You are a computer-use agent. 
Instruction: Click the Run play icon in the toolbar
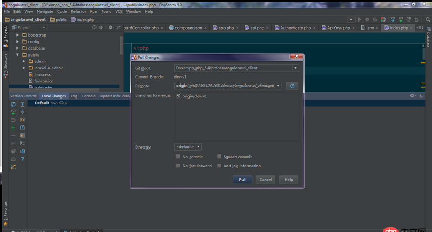[x=359, y=19]
